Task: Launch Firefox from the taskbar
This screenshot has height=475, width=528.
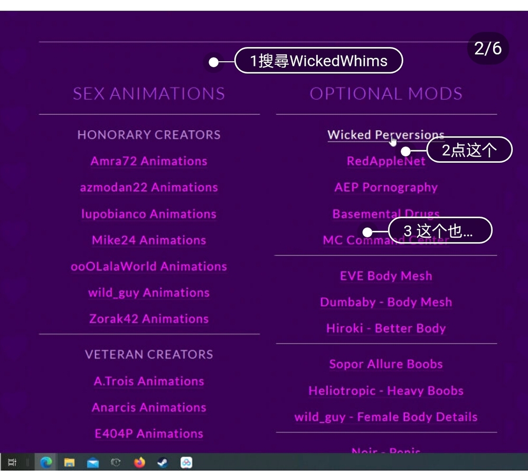Action: coord(139,462)
